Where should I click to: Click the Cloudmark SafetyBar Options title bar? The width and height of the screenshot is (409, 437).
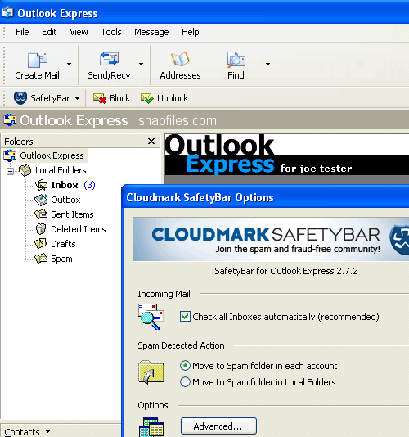pos(266,197)
